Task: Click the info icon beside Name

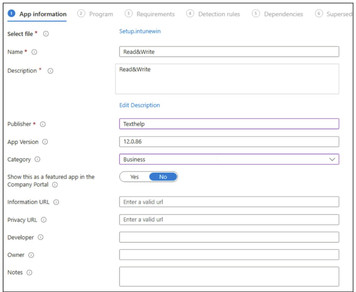Action: point(34,52)
